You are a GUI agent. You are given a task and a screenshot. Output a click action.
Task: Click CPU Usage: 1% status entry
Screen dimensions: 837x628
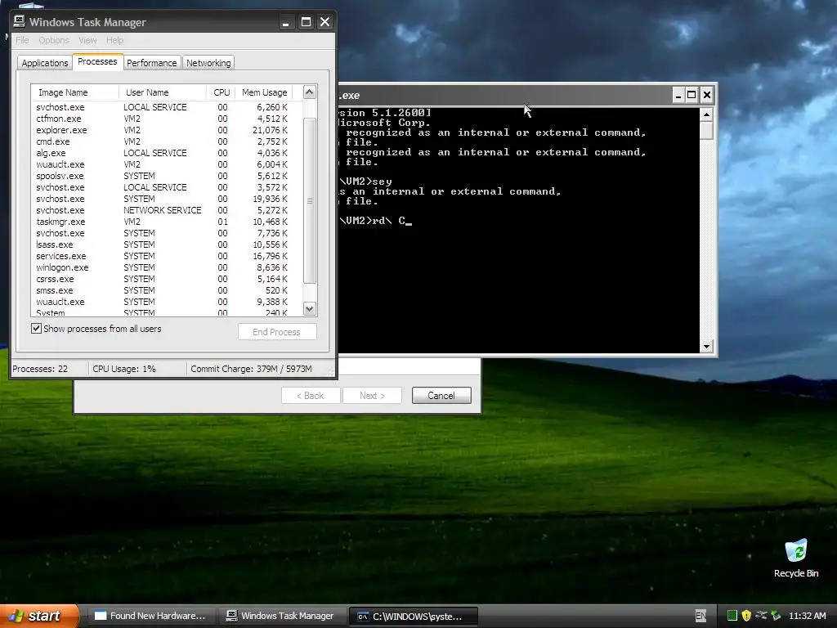coord(124,369)
